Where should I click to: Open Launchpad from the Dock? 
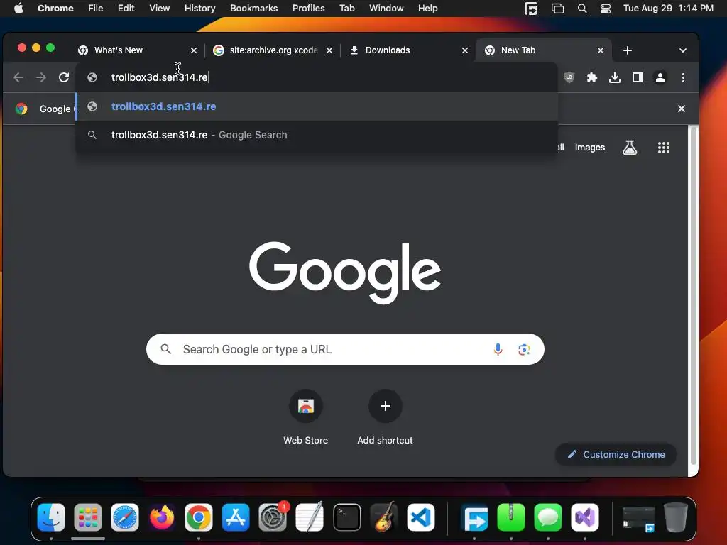(x=88, y=517)
